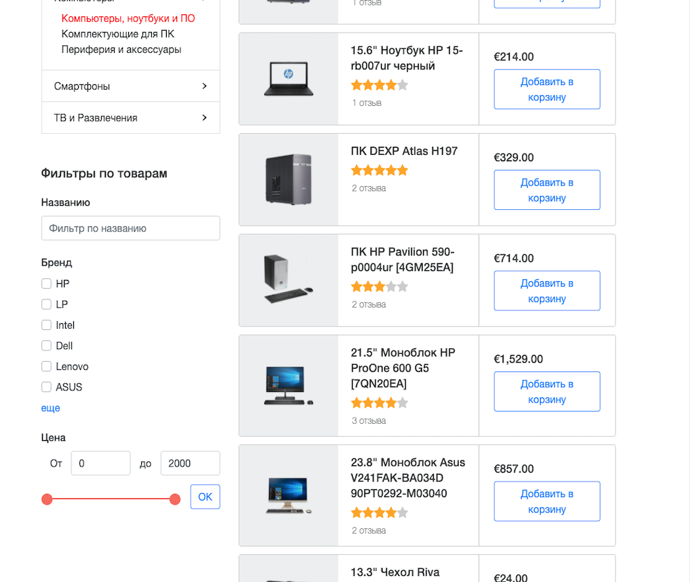Open the Комплектующие для ПК subcategory

click(117, 34)
